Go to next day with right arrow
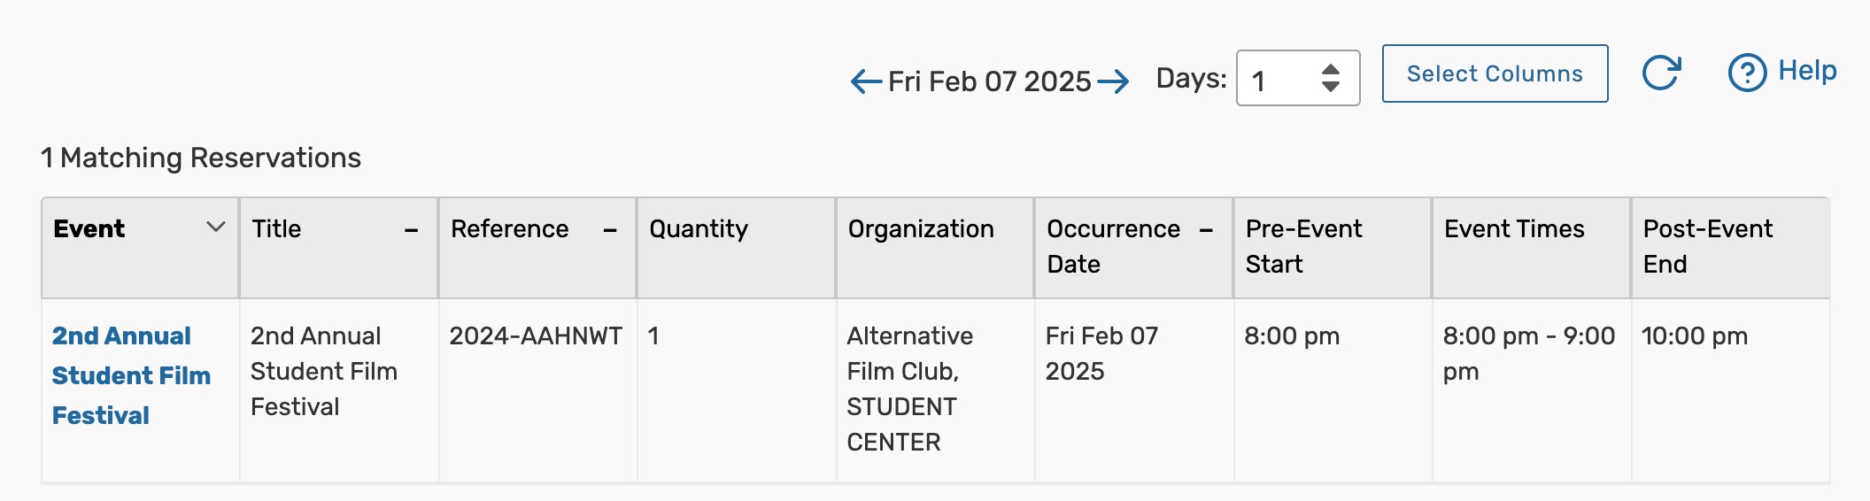 [1113, 81]
